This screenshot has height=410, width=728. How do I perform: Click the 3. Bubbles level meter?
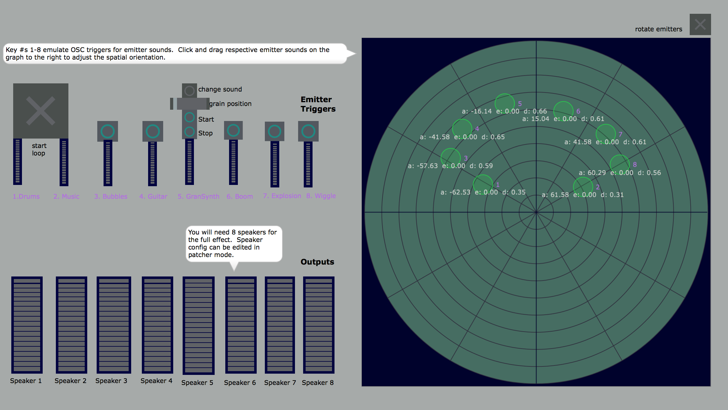(108, 163)
